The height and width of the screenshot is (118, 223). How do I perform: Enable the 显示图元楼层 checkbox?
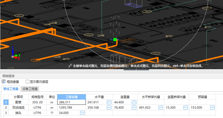click(27, 82)
